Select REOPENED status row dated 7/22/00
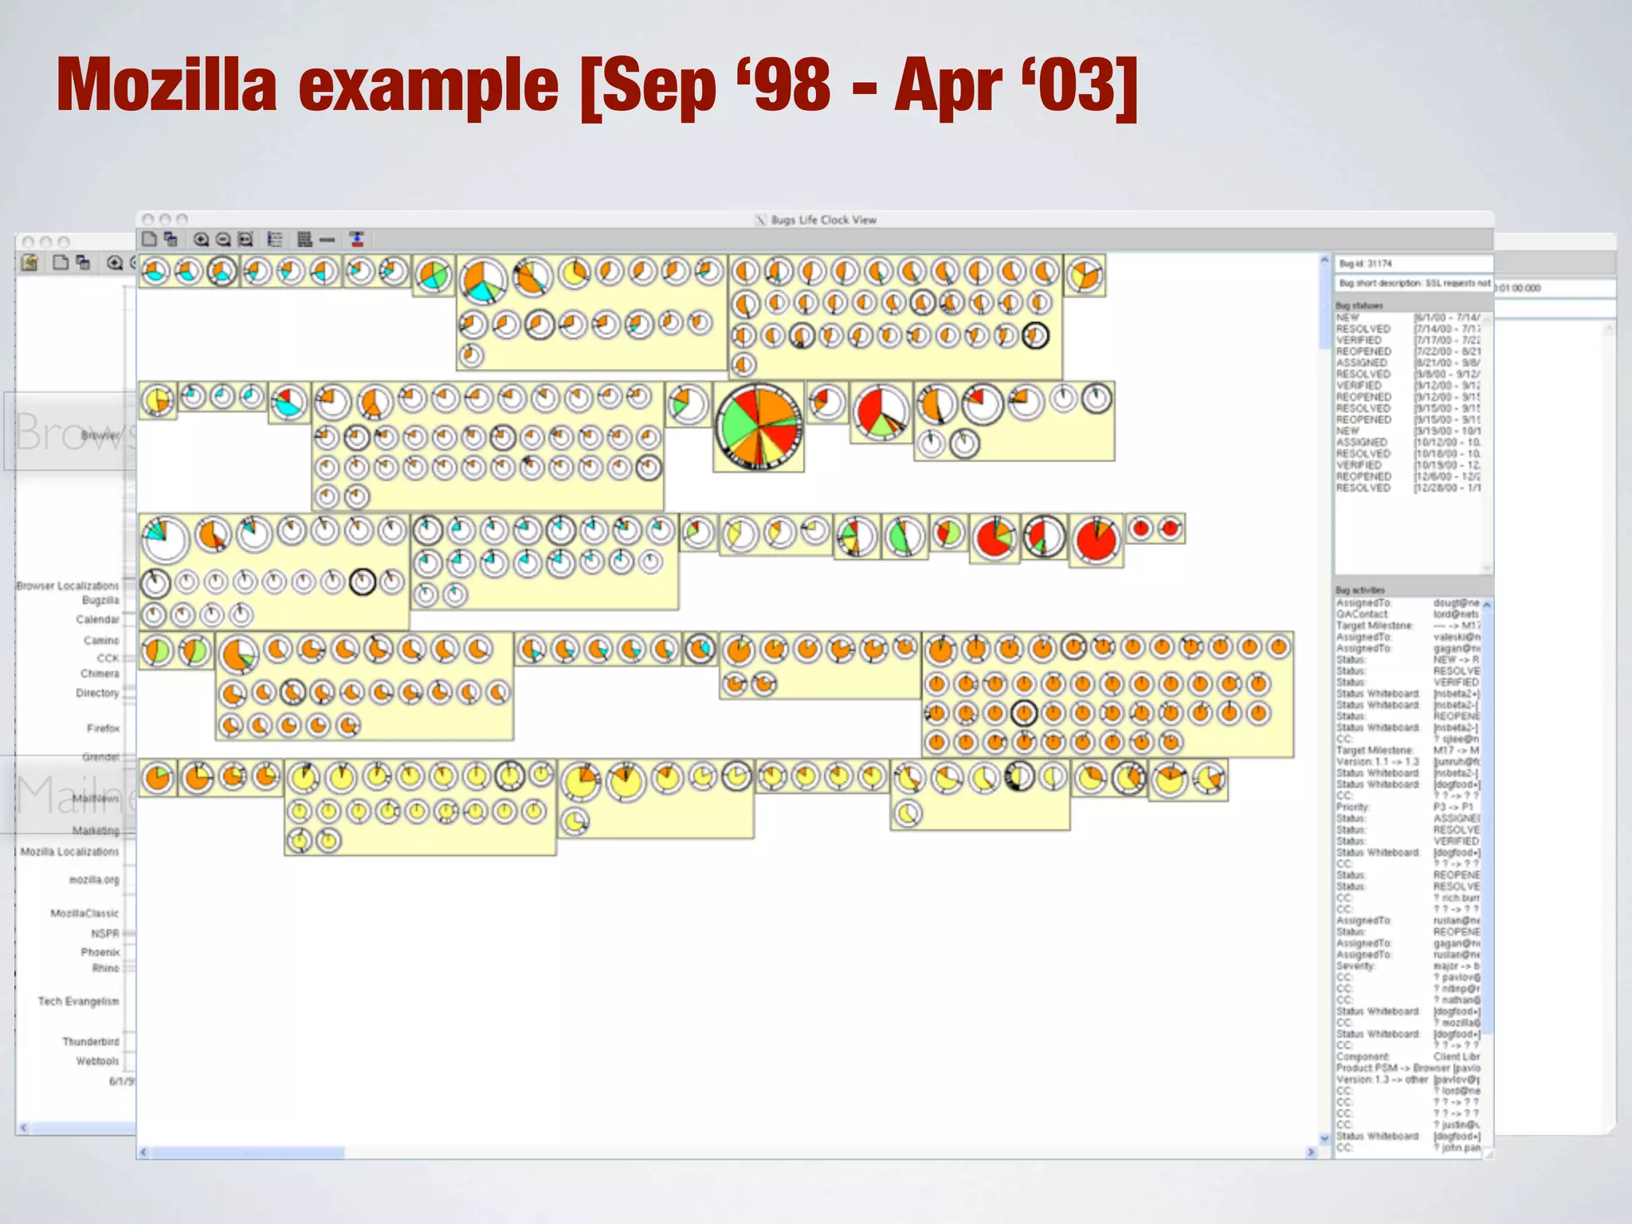This screenshot has height=1224, width=1632. pos(1408,351)
